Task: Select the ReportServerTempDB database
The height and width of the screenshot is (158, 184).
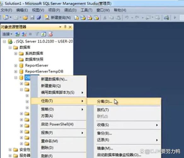Action: coord(44,71)
